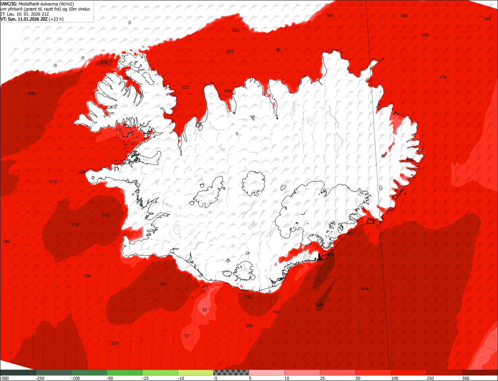Click the initial time 'IT: Lau. 10. 01. 2026 21Z'
498x381 pixels.
tap(26, 14)
